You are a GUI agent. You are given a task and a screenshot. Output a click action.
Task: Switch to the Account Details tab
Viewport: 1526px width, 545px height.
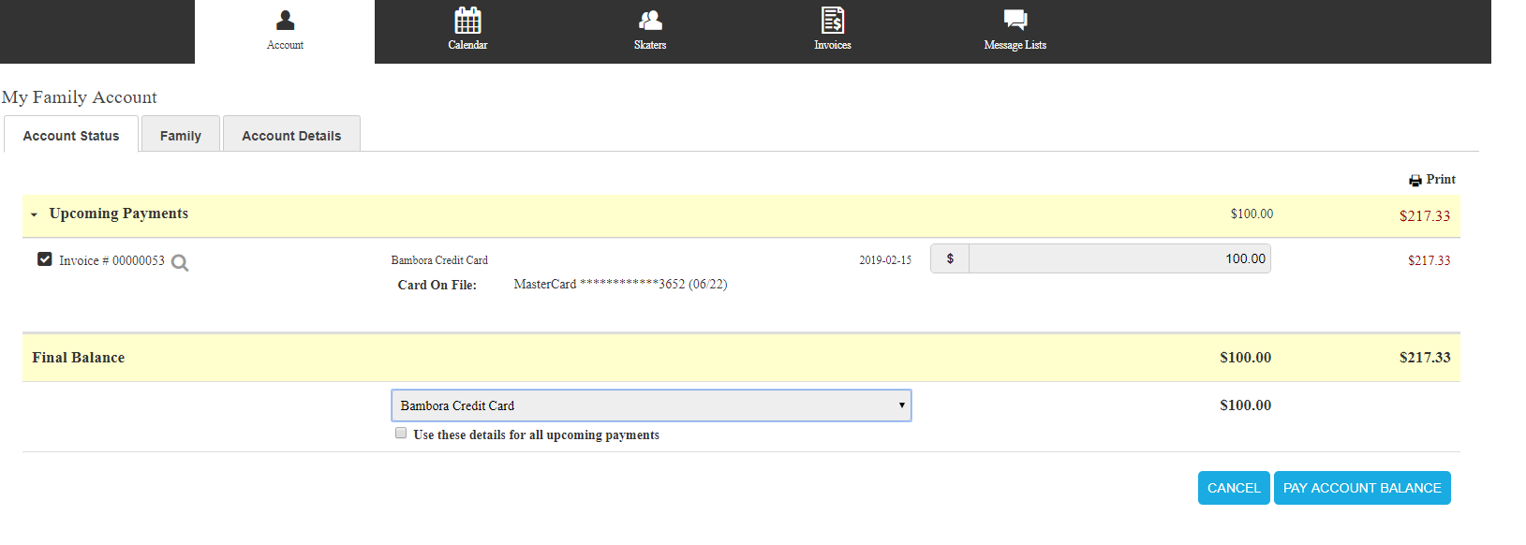pos(291,135)
